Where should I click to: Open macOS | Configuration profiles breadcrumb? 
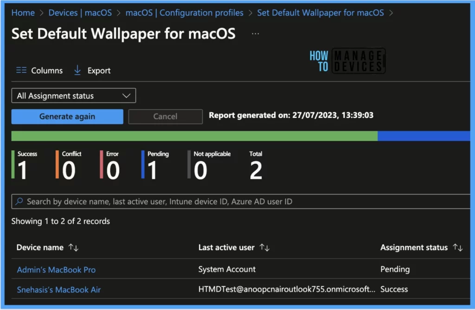pos(185,13)
